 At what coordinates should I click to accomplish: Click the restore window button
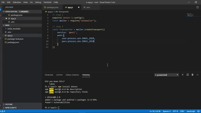point(196,2)
